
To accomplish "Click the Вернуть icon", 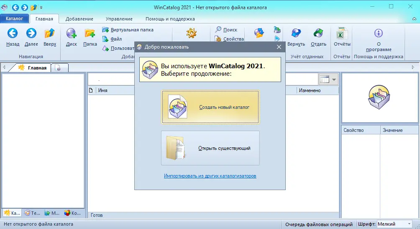I will tap(296, 37).
